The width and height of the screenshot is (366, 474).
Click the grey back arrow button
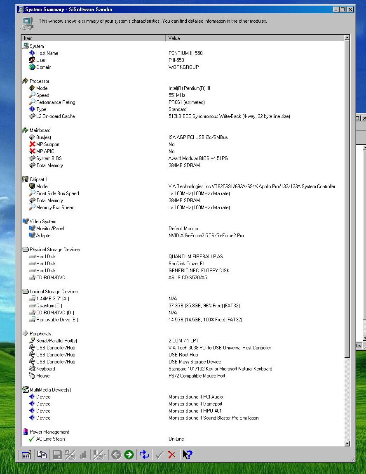coord(116,455)
